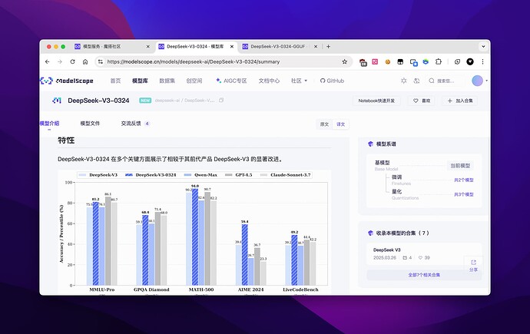The width and height of the screenshot is (530, 334).
Task: Select the 模型介绍 tab
Action: click(x=49, y=124)
